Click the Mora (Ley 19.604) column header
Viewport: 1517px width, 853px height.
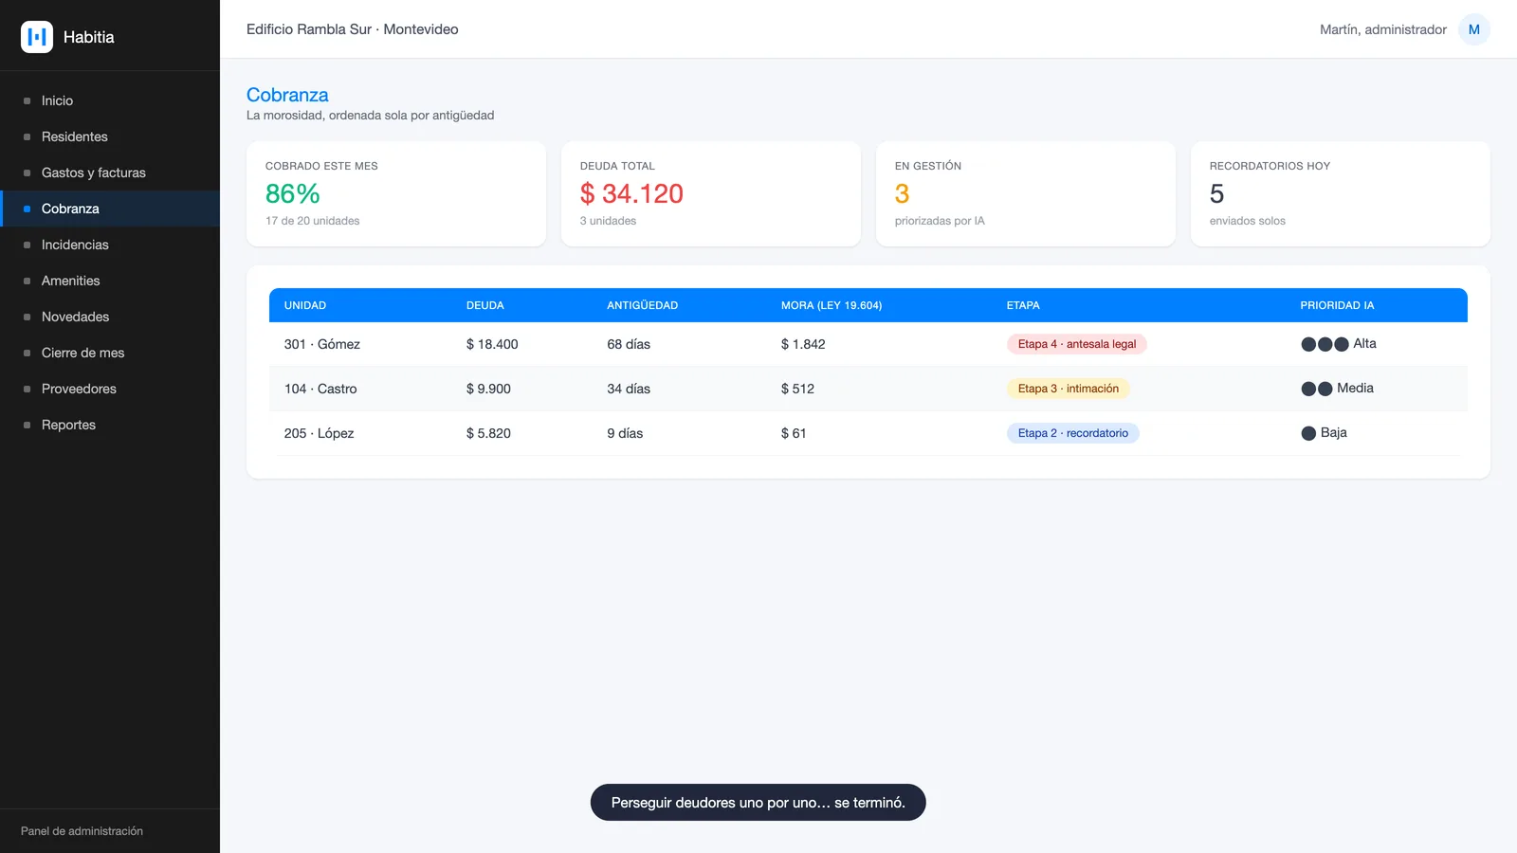click(832, 305)
